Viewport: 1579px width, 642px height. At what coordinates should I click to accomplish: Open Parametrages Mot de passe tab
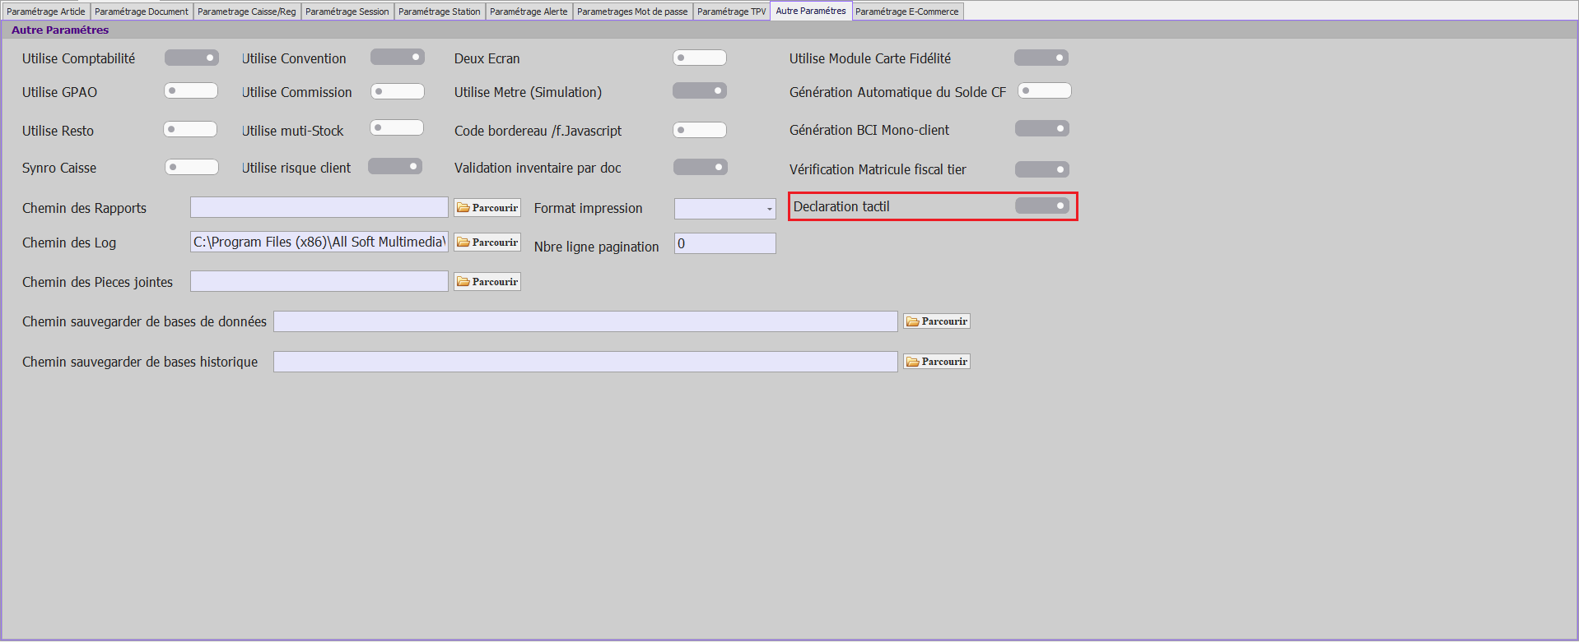[x=632, y=12]
